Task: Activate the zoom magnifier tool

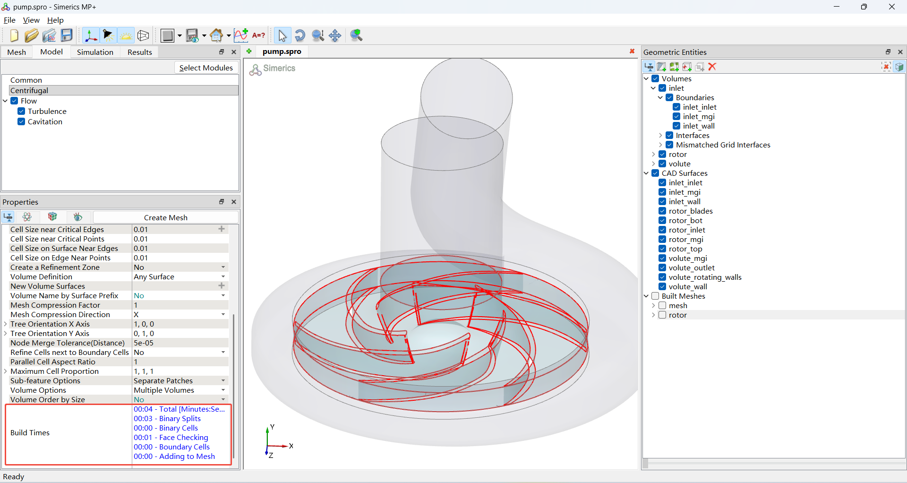Action: (x=317, y=35)
